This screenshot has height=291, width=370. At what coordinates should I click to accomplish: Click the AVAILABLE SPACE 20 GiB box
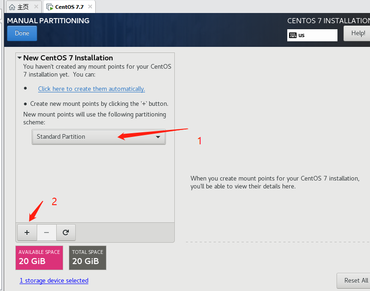(x=39, y=258)
